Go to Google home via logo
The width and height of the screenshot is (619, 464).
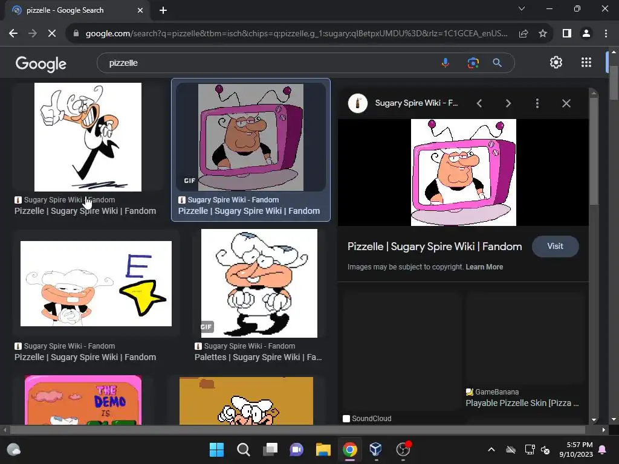tap(41, 63)
